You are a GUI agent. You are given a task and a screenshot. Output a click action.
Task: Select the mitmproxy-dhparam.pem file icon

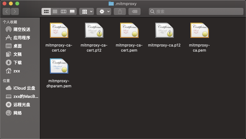tap(59, 66)
